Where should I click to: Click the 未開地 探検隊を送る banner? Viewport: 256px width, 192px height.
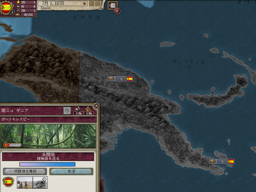pyautogui.click(x=48, y=157)
